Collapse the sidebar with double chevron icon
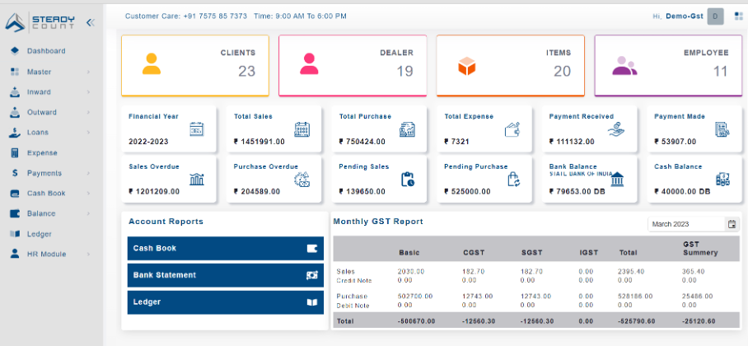 [90, 22]
